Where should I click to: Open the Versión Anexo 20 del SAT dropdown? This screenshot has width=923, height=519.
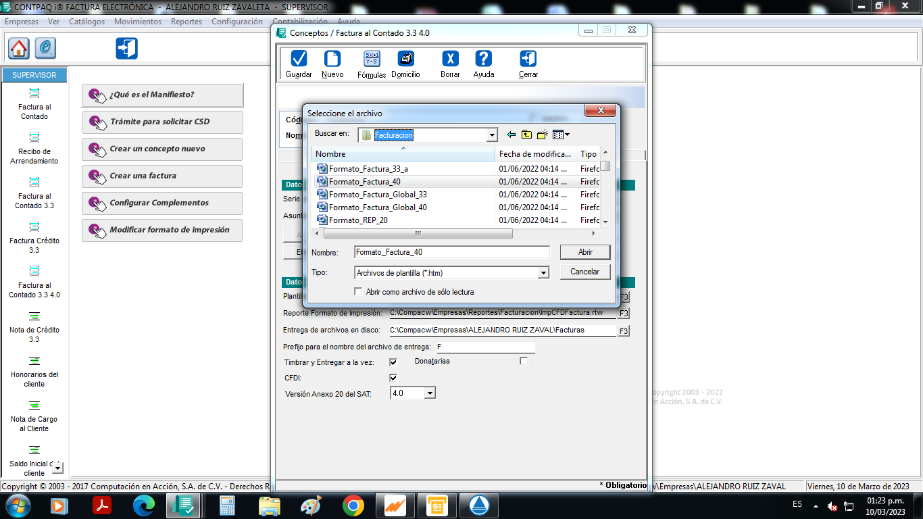point(430,393)
